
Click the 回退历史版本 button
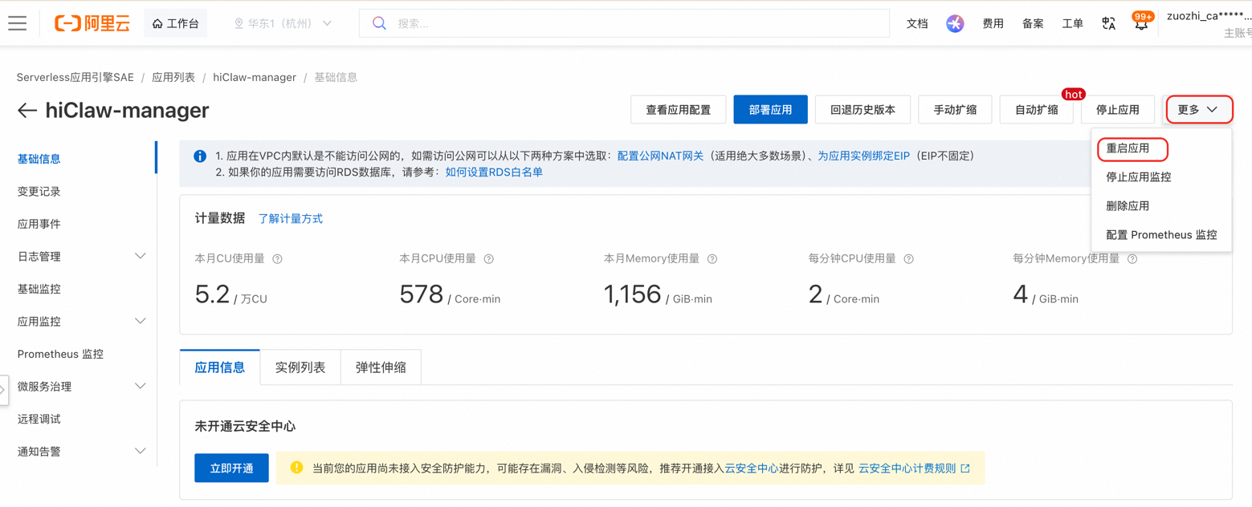(863, 110)
